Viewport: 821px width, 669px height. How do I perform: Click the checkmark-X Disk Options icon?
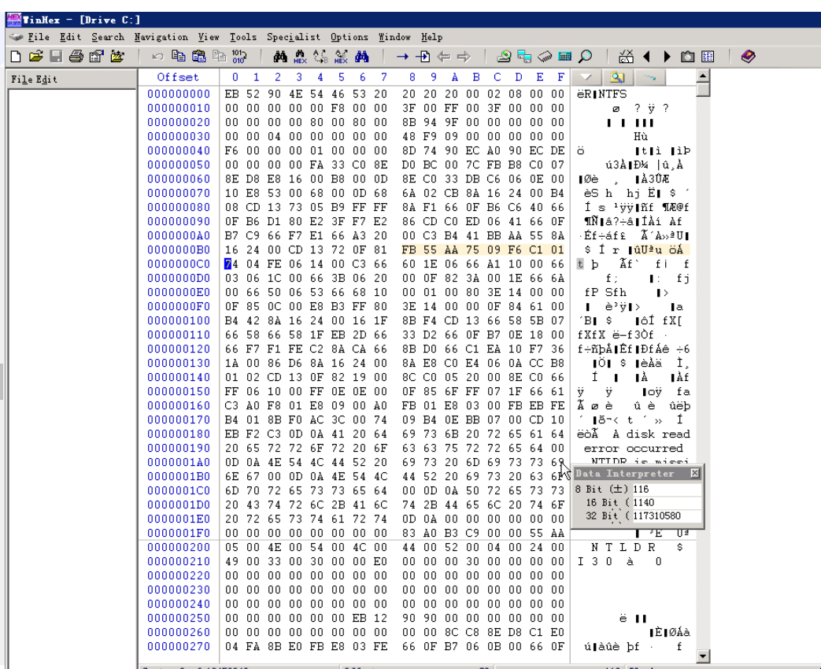[627, 57]
